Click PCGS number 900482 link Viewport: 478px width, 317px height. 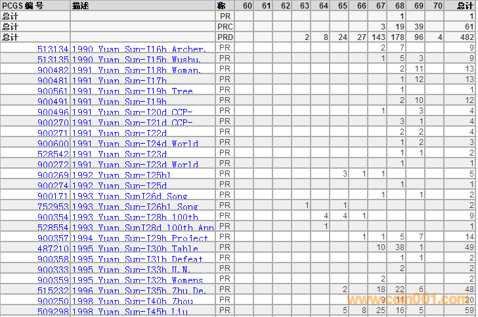[x=53, y=70]
